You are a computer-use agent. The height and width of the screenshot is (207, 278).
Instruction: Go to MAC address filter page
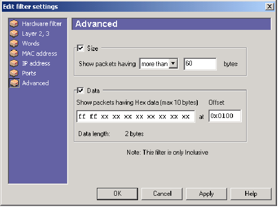[x=40, y=53]
